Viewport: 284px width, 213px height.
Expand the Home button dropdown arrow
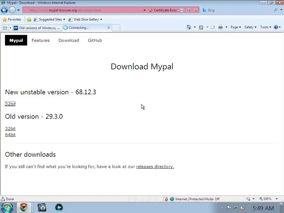[195, 27]
